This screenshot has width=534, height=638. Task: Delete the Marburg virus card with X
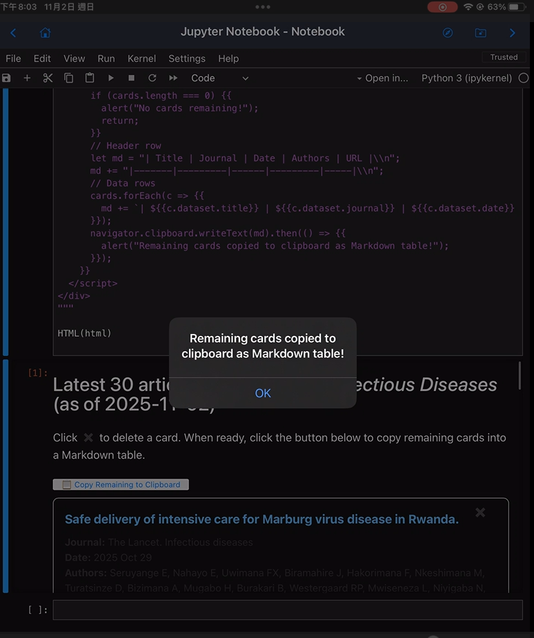pyautogui.click(x=480, y=512)
